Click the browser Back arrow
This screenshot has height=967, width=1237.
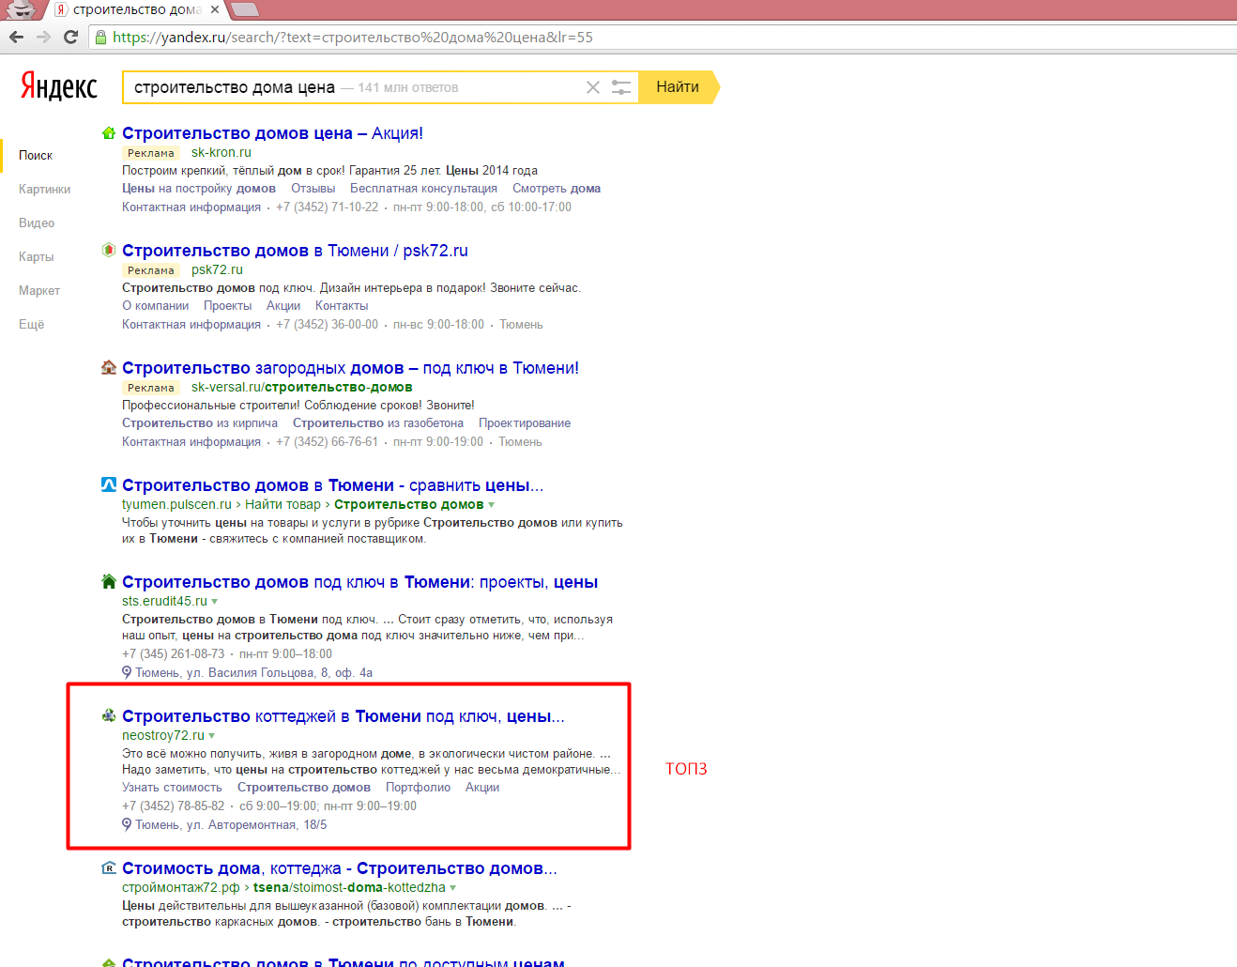(x=16, y=38)
